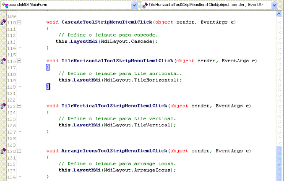Viewport: 284px width, 181px height.
Task: Click the highlighted opening brace on line 117
Action: [x=48, y=67]
